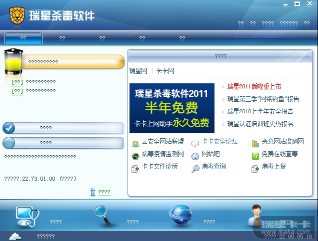Open the businessman icon in bottom bar
Viewport: 318px width, 241px height.
click(255, 215)
